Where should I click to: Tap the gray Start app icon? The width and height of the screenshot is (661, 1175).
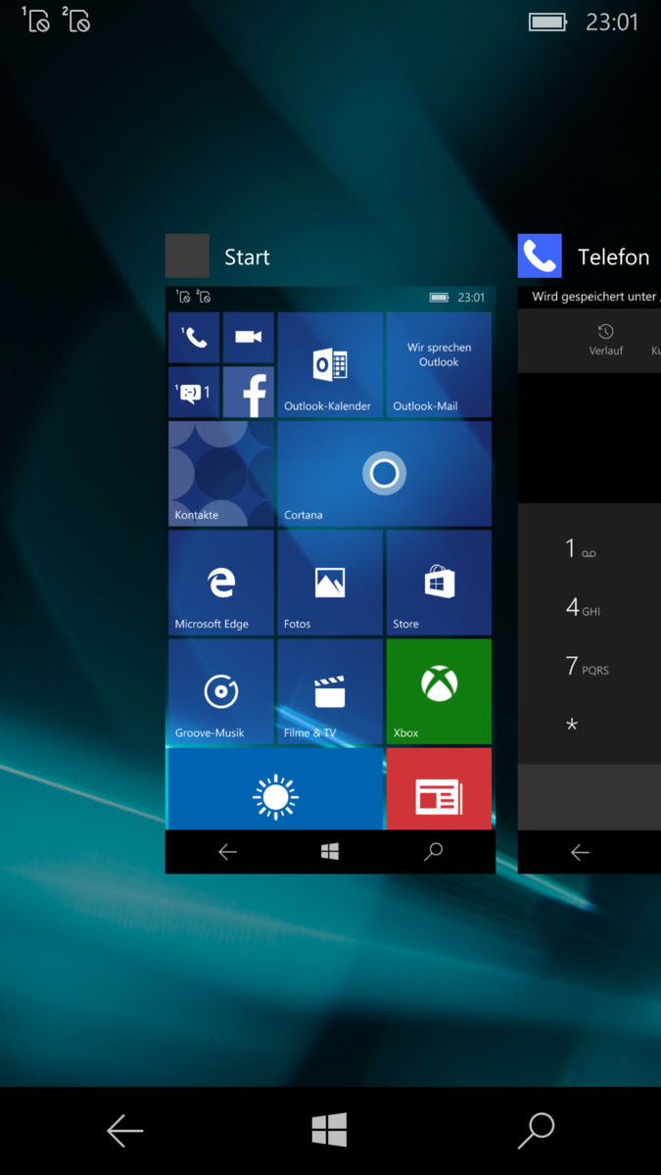(187, 256)
